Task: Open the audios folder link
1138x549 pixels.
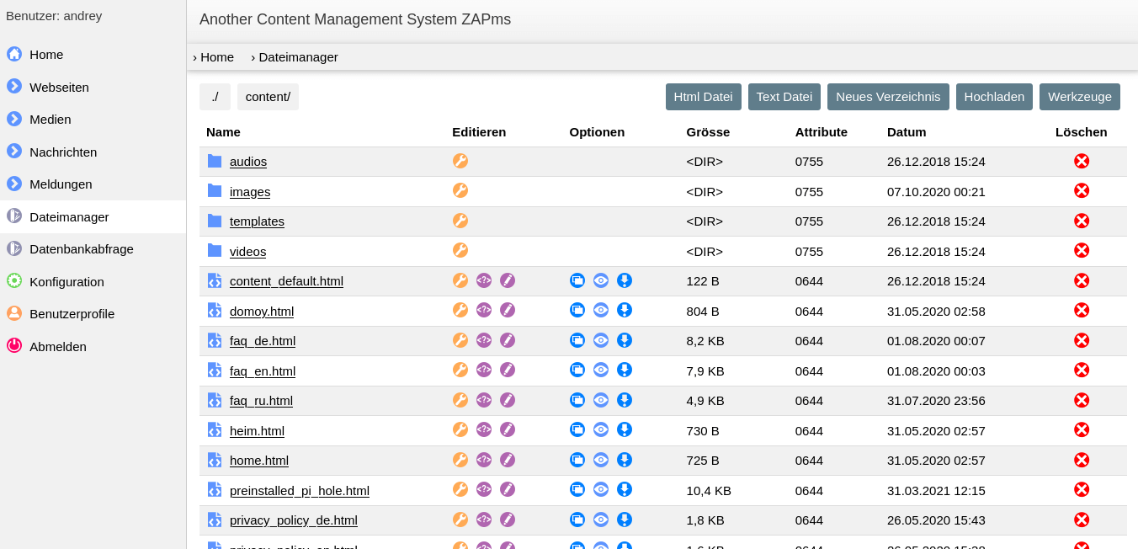Action: tap(248, 161)
